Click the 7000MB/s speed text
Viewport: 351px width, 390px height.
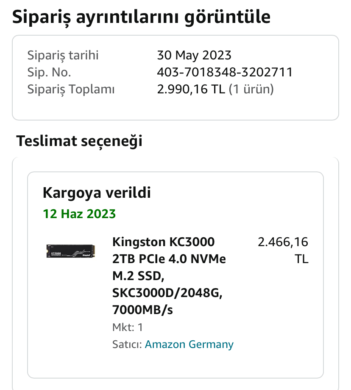coord(142,310)
